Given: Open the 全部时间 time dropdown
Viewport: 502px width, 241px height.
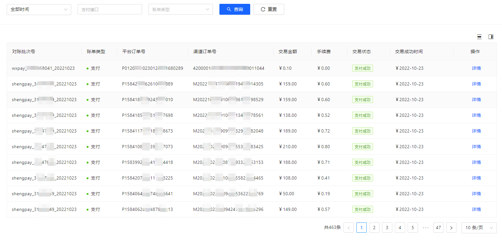Looking at the screenshot, I should click(39, 10).
